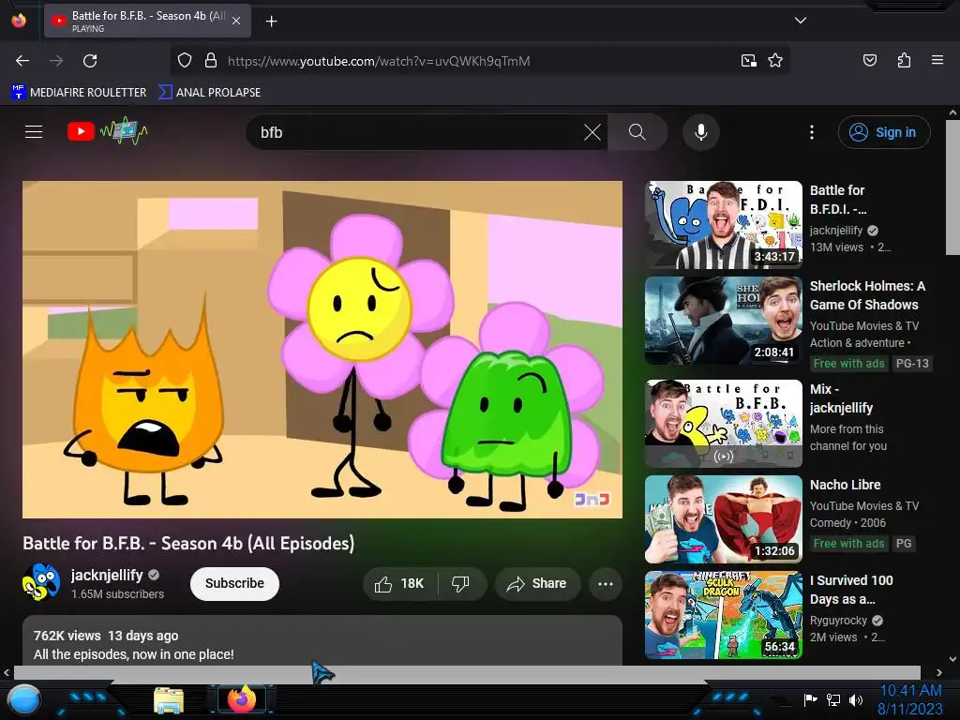Reload the current page

90,61
